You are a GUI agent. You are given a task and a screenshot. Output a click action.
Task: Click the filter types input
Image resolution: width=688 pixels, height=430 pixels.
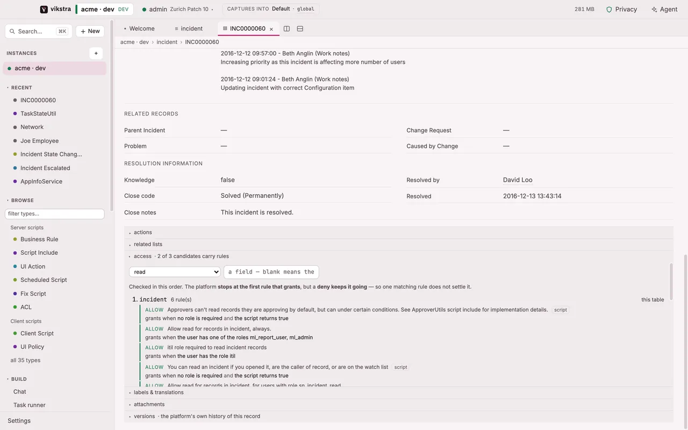point(55,214)
